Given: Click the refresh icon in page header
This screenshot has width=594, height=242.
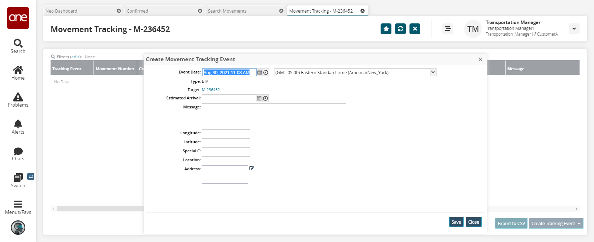Looking at the screenshot, I should (x=400, y=29).
